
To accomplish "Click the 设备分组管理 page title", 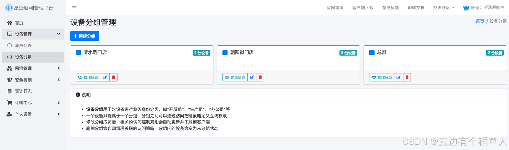I will point(93,23).
